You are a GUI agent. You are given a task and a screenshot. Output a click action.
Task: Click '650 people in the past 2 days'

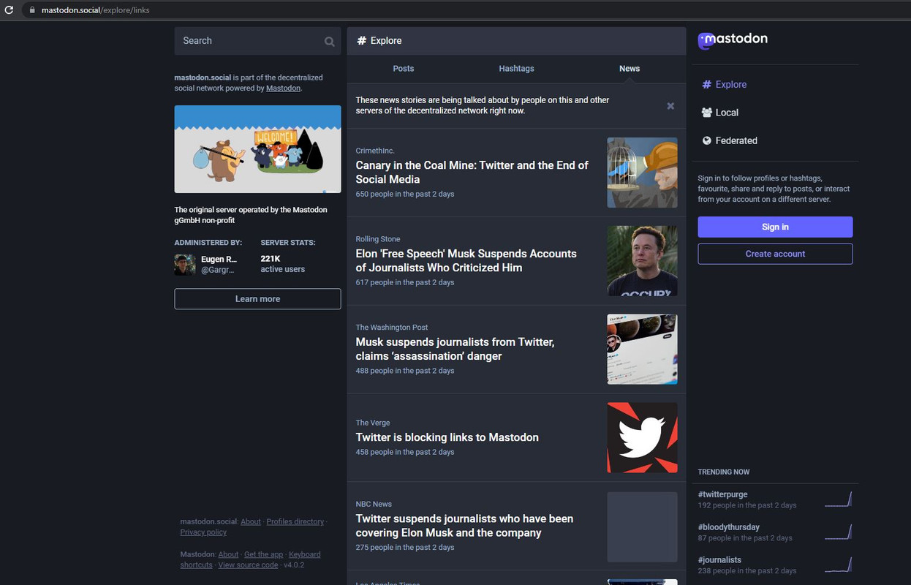[405, 195]
